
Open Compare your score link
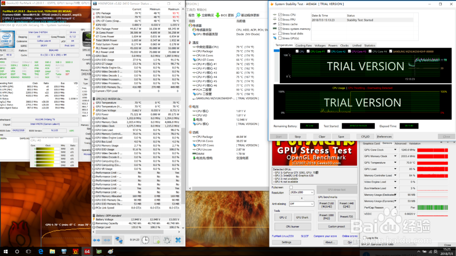click(x=325, y=236)
